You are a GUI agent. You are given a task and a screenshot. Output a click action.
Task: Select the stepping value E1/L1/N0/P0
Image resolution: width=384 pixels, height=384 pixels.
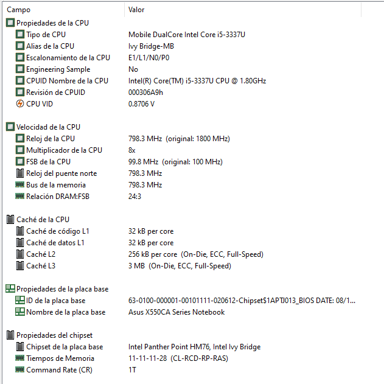(x=149, y=58)
